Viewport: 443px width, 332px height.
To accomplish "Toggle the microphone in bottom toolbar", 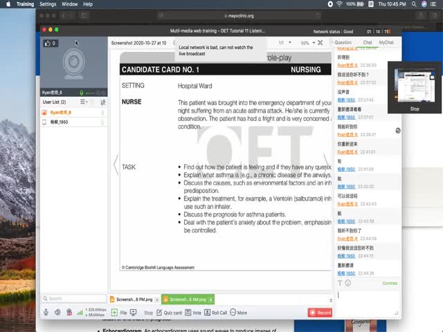I will tap(46, 312).
